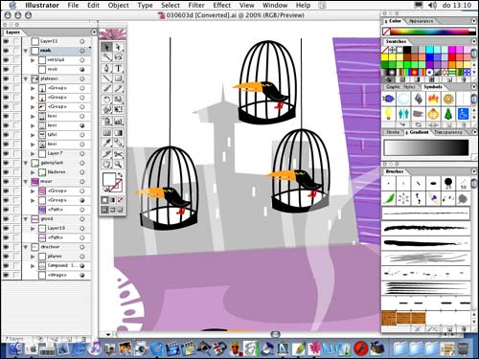Expand the bladeren sublayer
Viewport: 479px width, 359px height.
[x=33, y=172]
